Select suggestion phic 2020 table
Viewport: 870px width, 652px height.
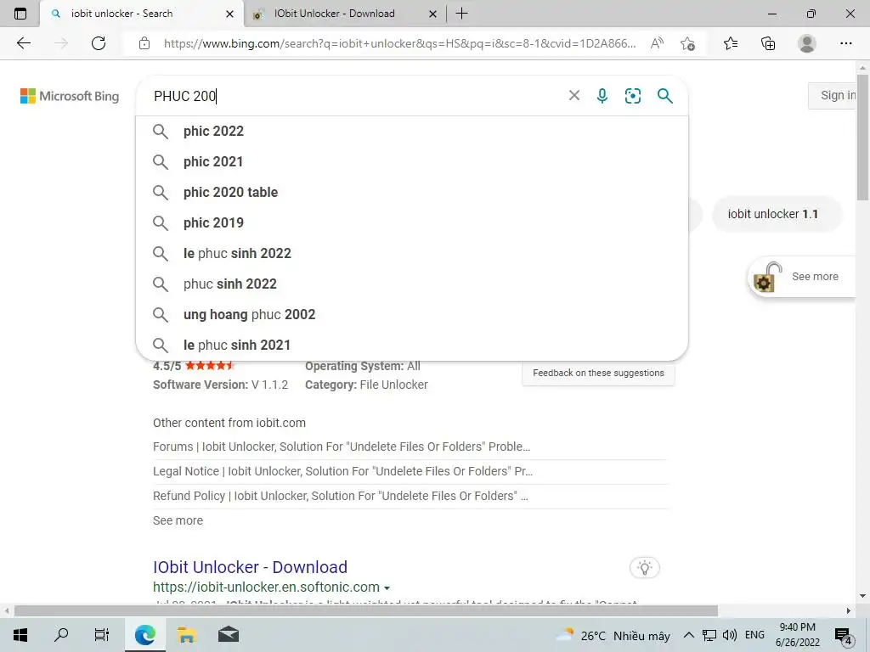coord(412,193)
